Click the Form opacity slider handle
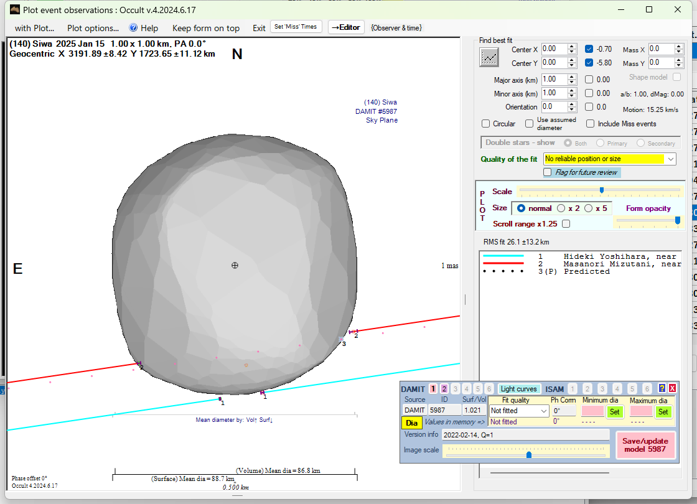This screenshot has width=697, height=504. pos(678,220)
